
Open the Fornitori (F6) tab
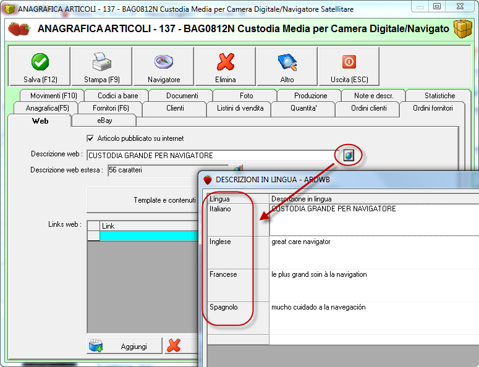tap(111, 108)
